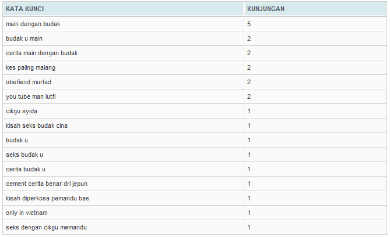Image resolution: width=390 pixels, height=237 pixels.
Task: Select the "only in vietnam" keyword row
Action: tap(27, 213)
